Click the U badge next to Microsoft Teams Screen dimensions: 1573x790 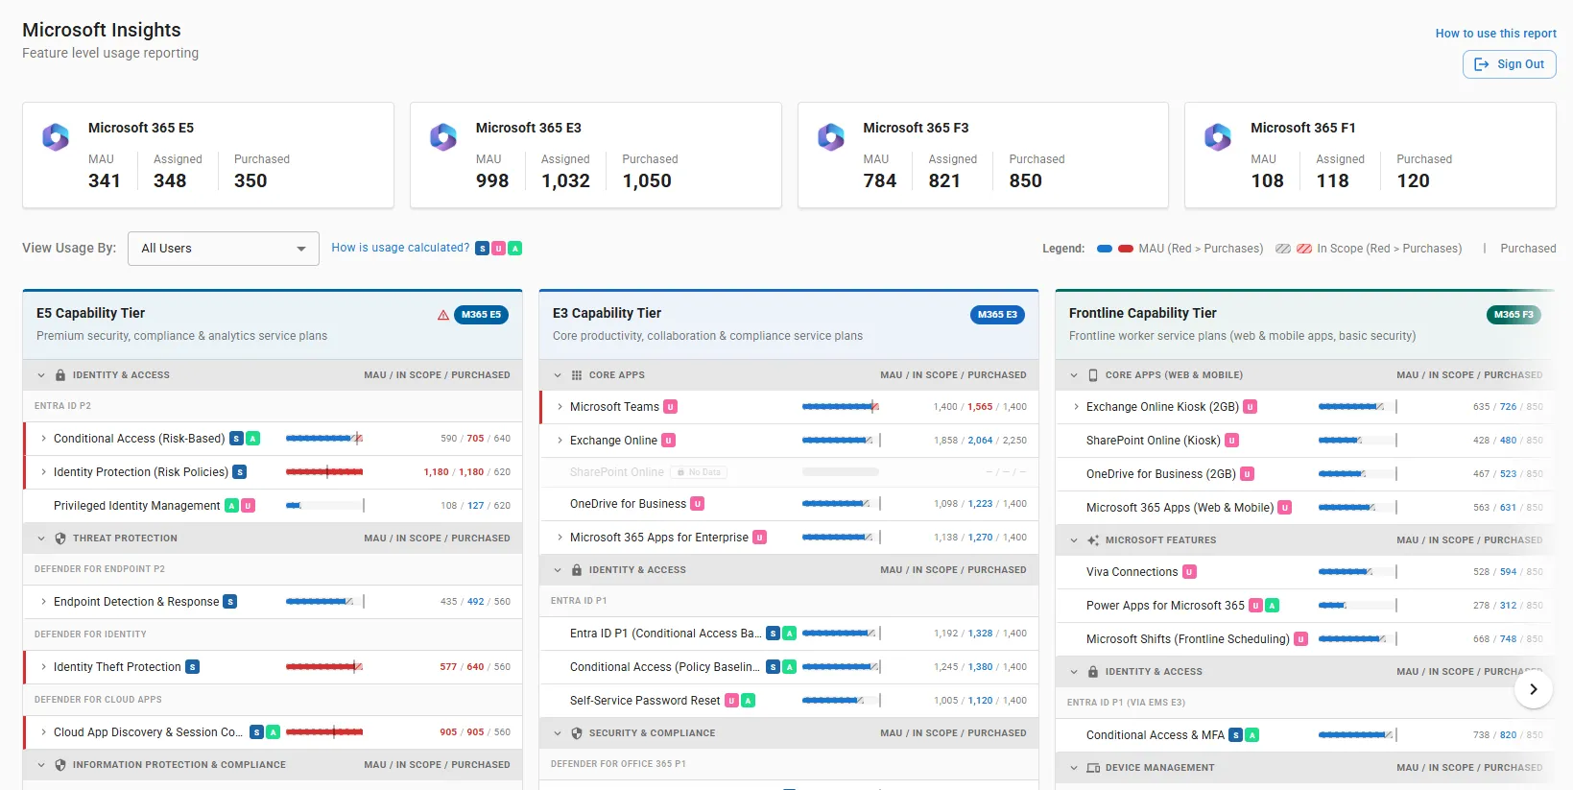(671, 407)
